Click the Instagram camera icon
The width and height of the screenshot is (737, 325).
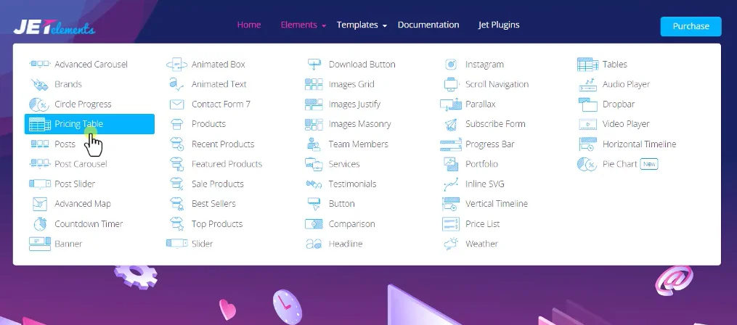tap(450, 65)
